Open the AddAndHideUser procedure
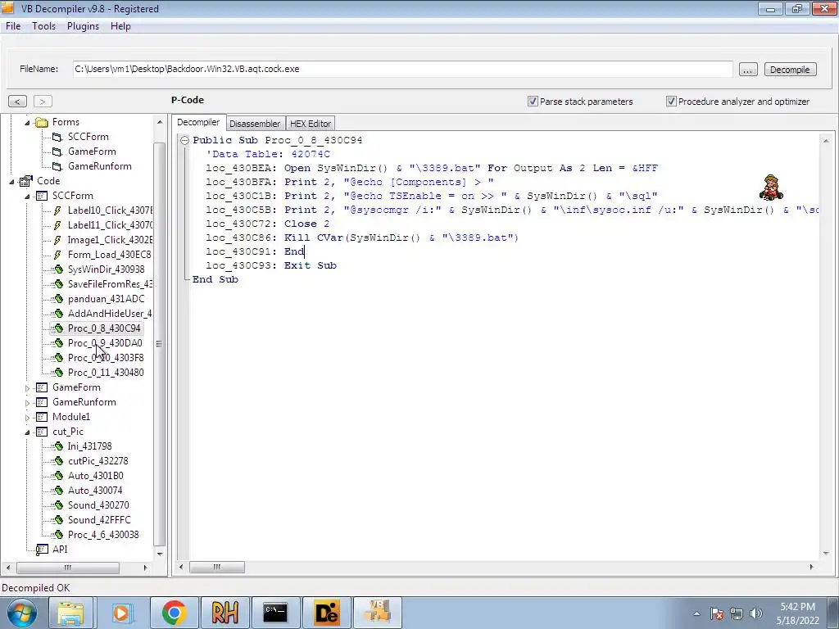Viewport: 839px width, 629px height. [110, 314]
